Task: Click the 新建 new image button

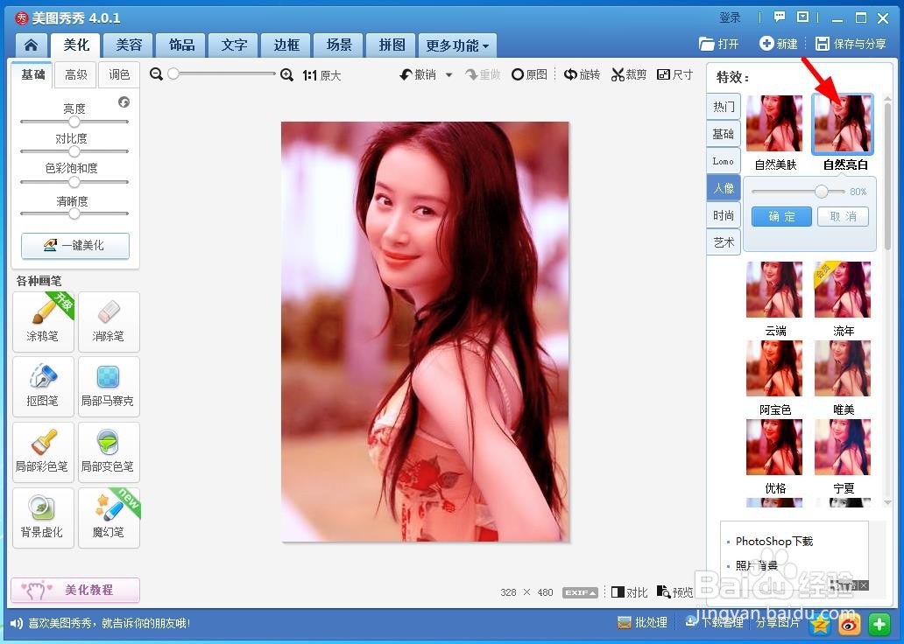Action: pyautogui.click(x=779, y=44)
